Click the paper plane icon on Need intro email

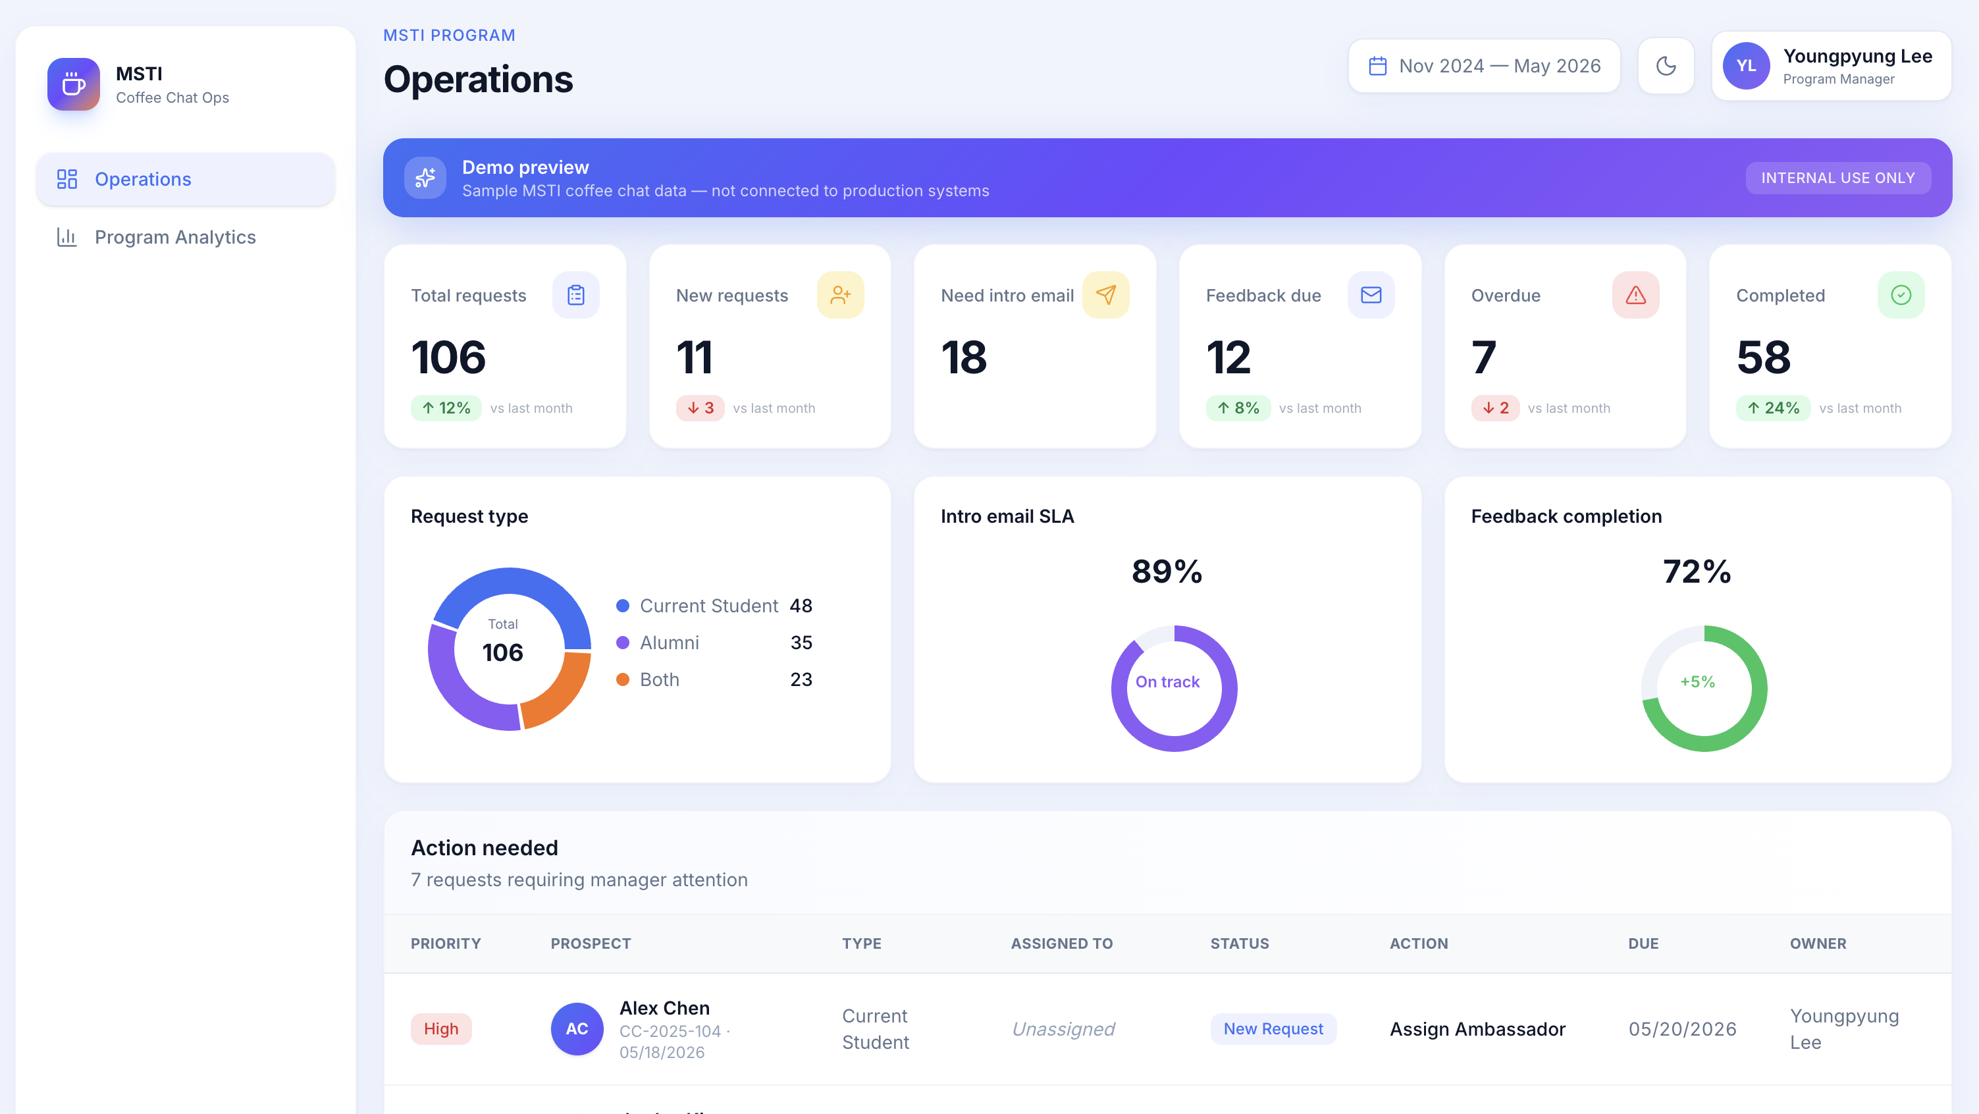point(1105,295)
